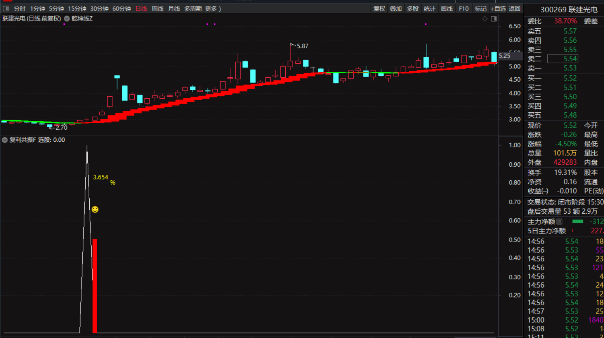
Task: Add stock via +自选 button
Action: (x=498, y=9)
